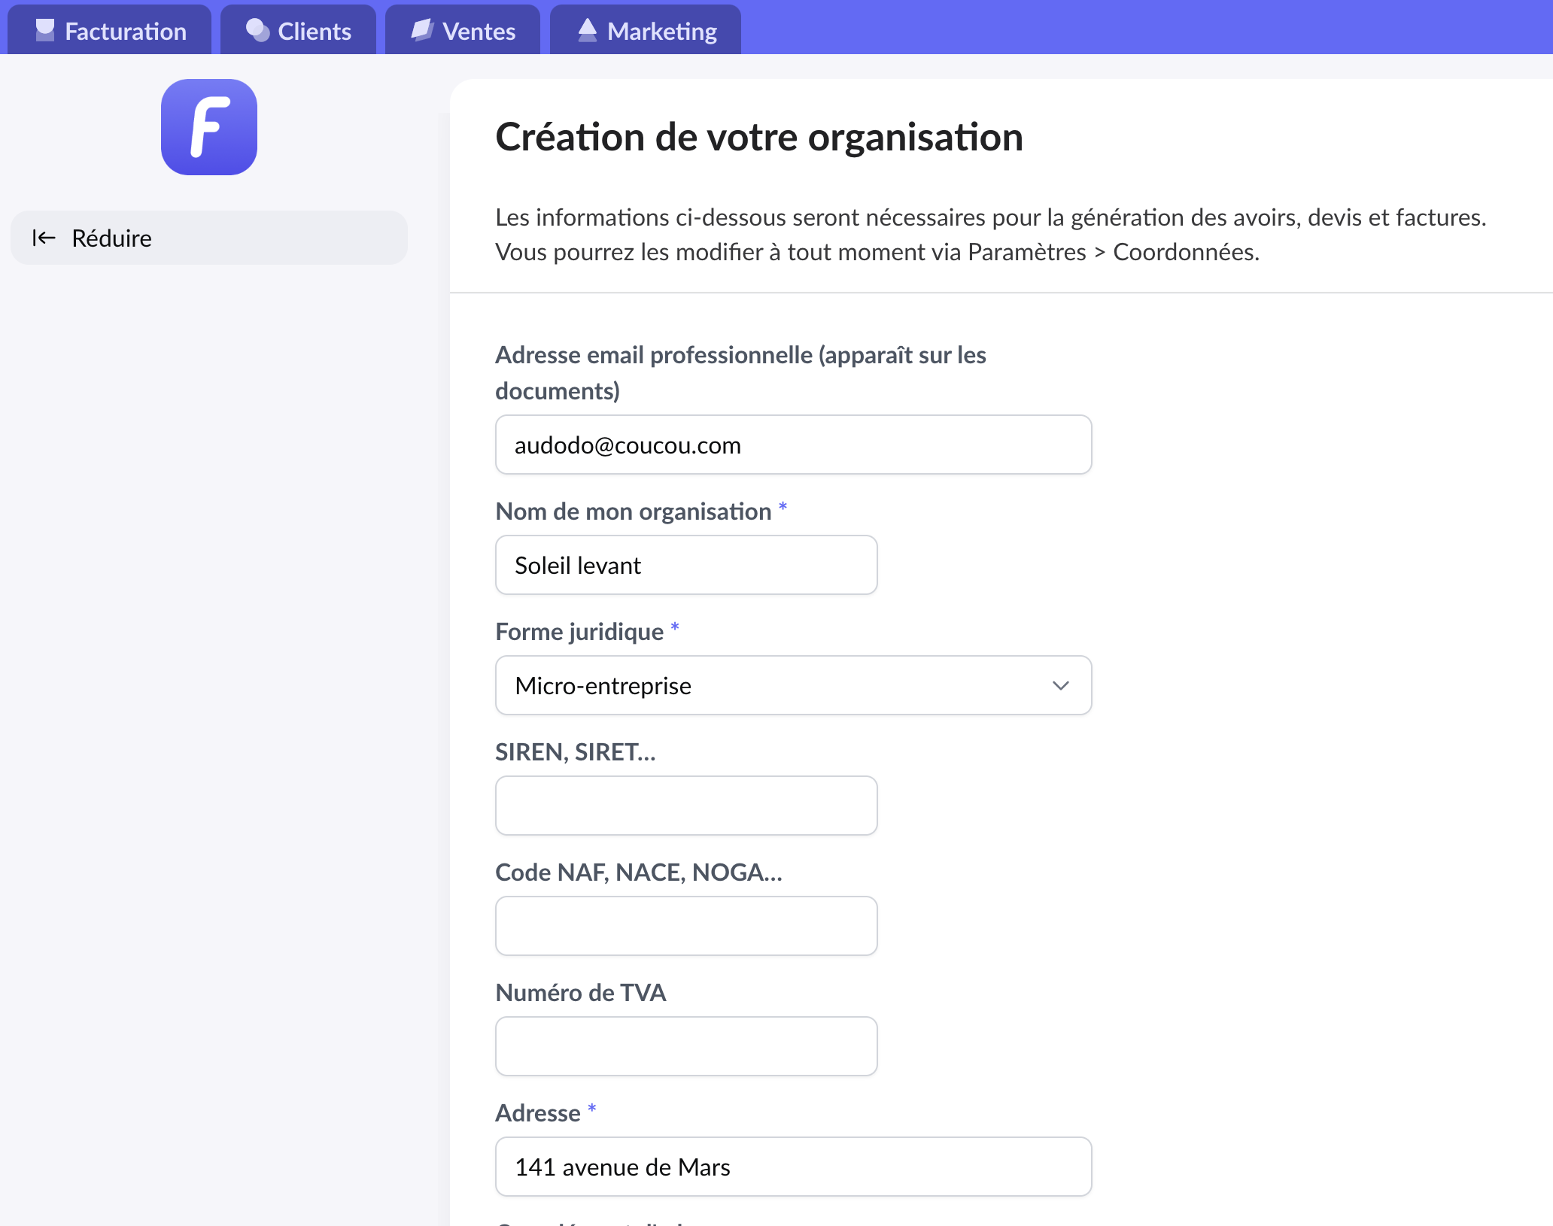Screen dimensions: 1553x1226
Task: Click the Clients tab bubble icon
Action: point(257,30)
